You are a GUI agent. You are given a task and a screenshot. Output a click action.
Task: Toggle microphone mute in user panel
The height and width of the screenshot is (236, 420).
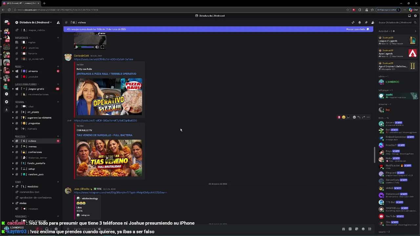coord(38,229)
